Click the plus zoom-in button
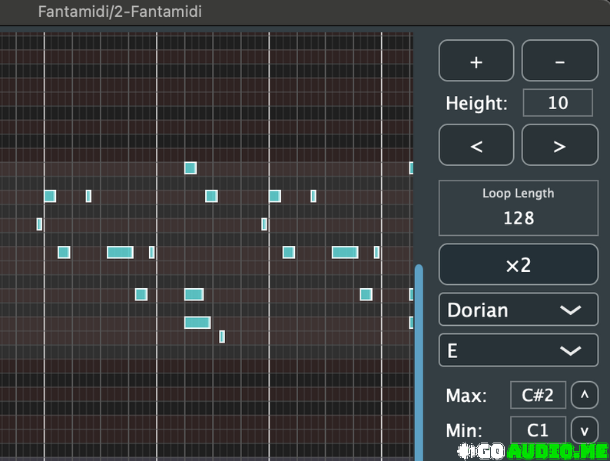610x461 pixels. (x=476, y=61)
